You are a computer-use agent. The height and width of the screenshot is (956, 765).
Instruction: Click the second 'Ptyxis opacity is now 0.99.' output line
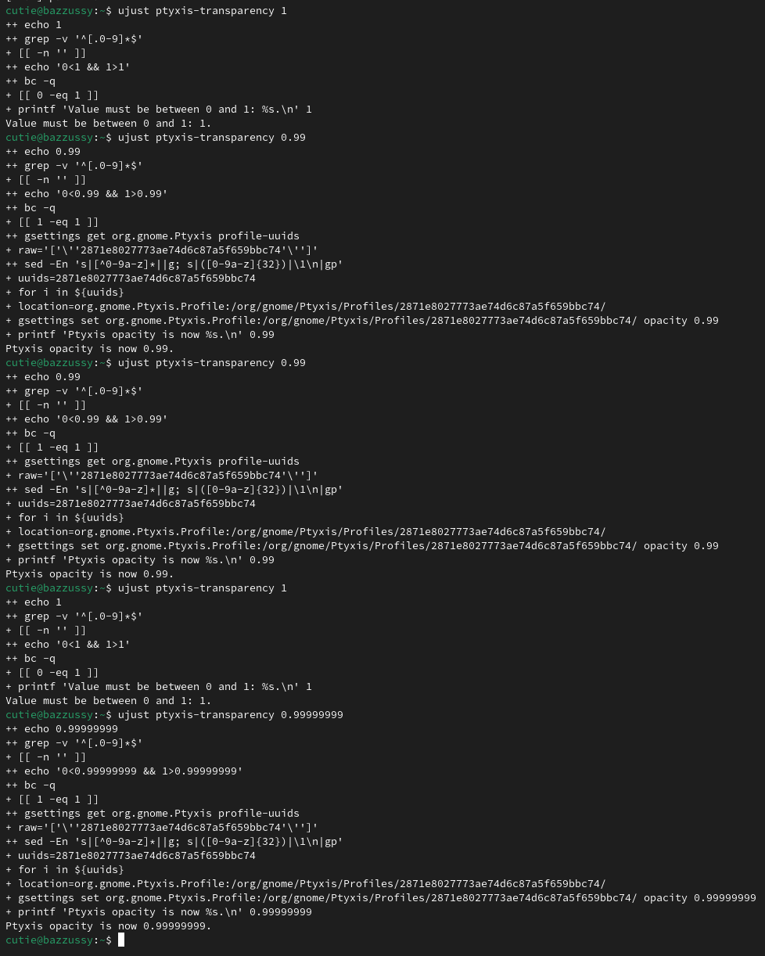point(89,573)
